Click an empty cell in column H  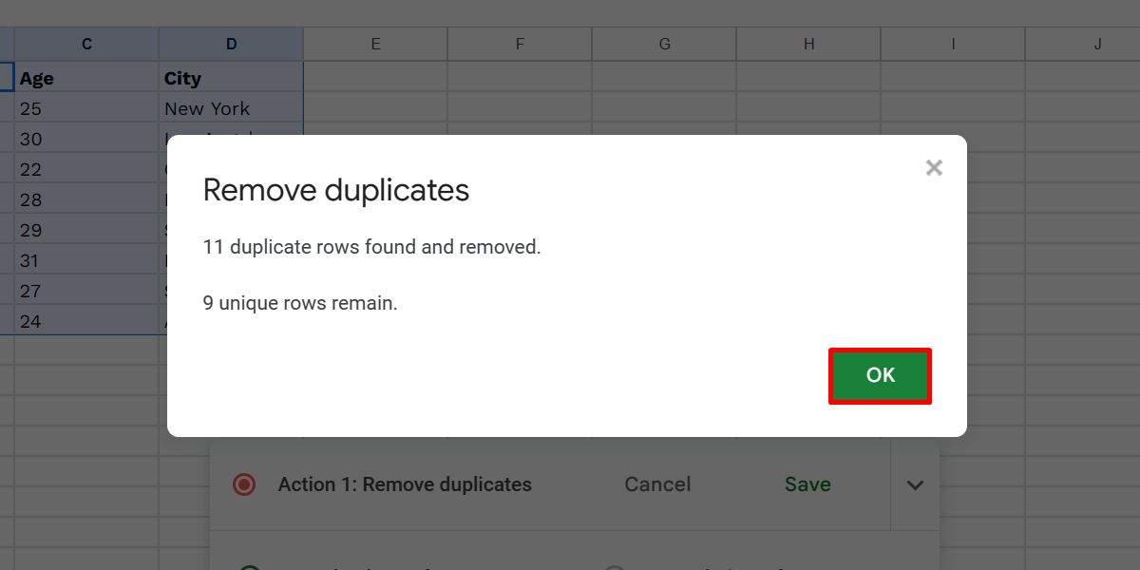tap(807, 108)
